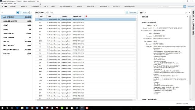
Task: Open the red C application in taskbar
Action: [x=87, y=108]
